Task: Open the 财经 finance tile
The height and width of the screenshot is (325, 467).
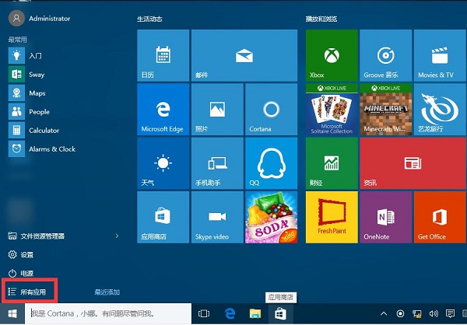Action: coord(332,163)
